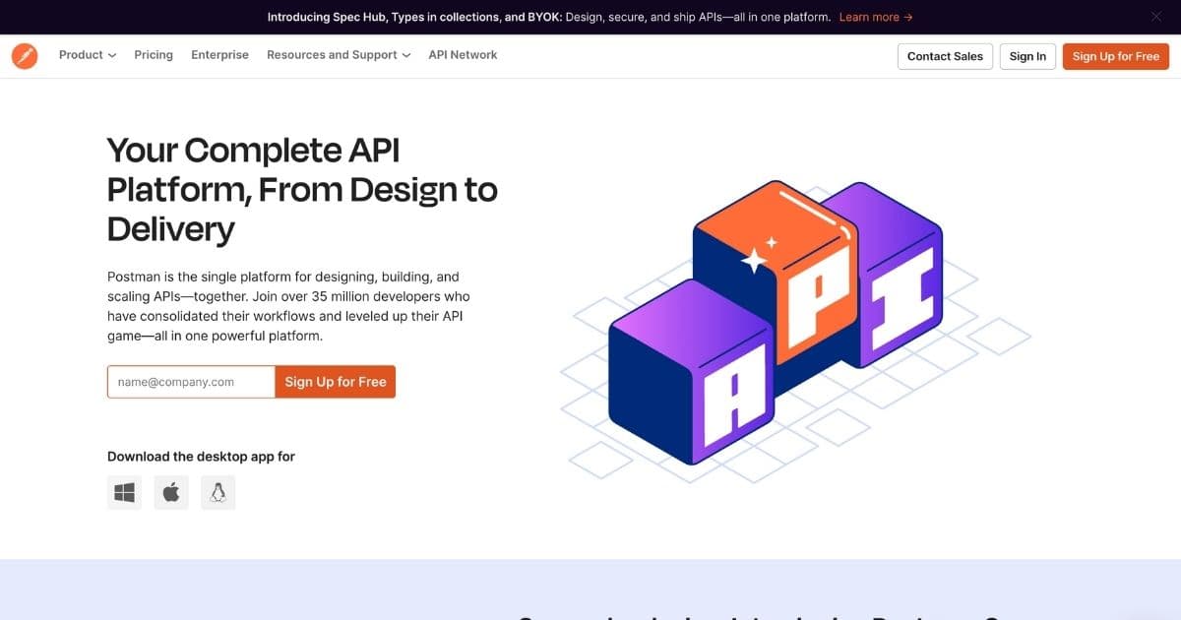The width and height of the screenshot is (1181, 620).
Task: Download the macOS desktop app
Action: [x=171, y=492]
